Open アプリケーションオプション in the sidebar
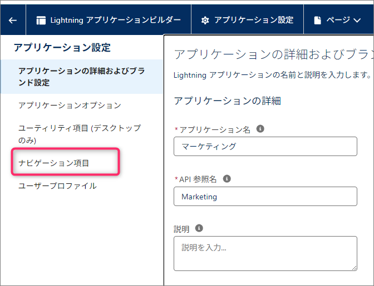This screenshot has width=374, height=286. point(70,105)
